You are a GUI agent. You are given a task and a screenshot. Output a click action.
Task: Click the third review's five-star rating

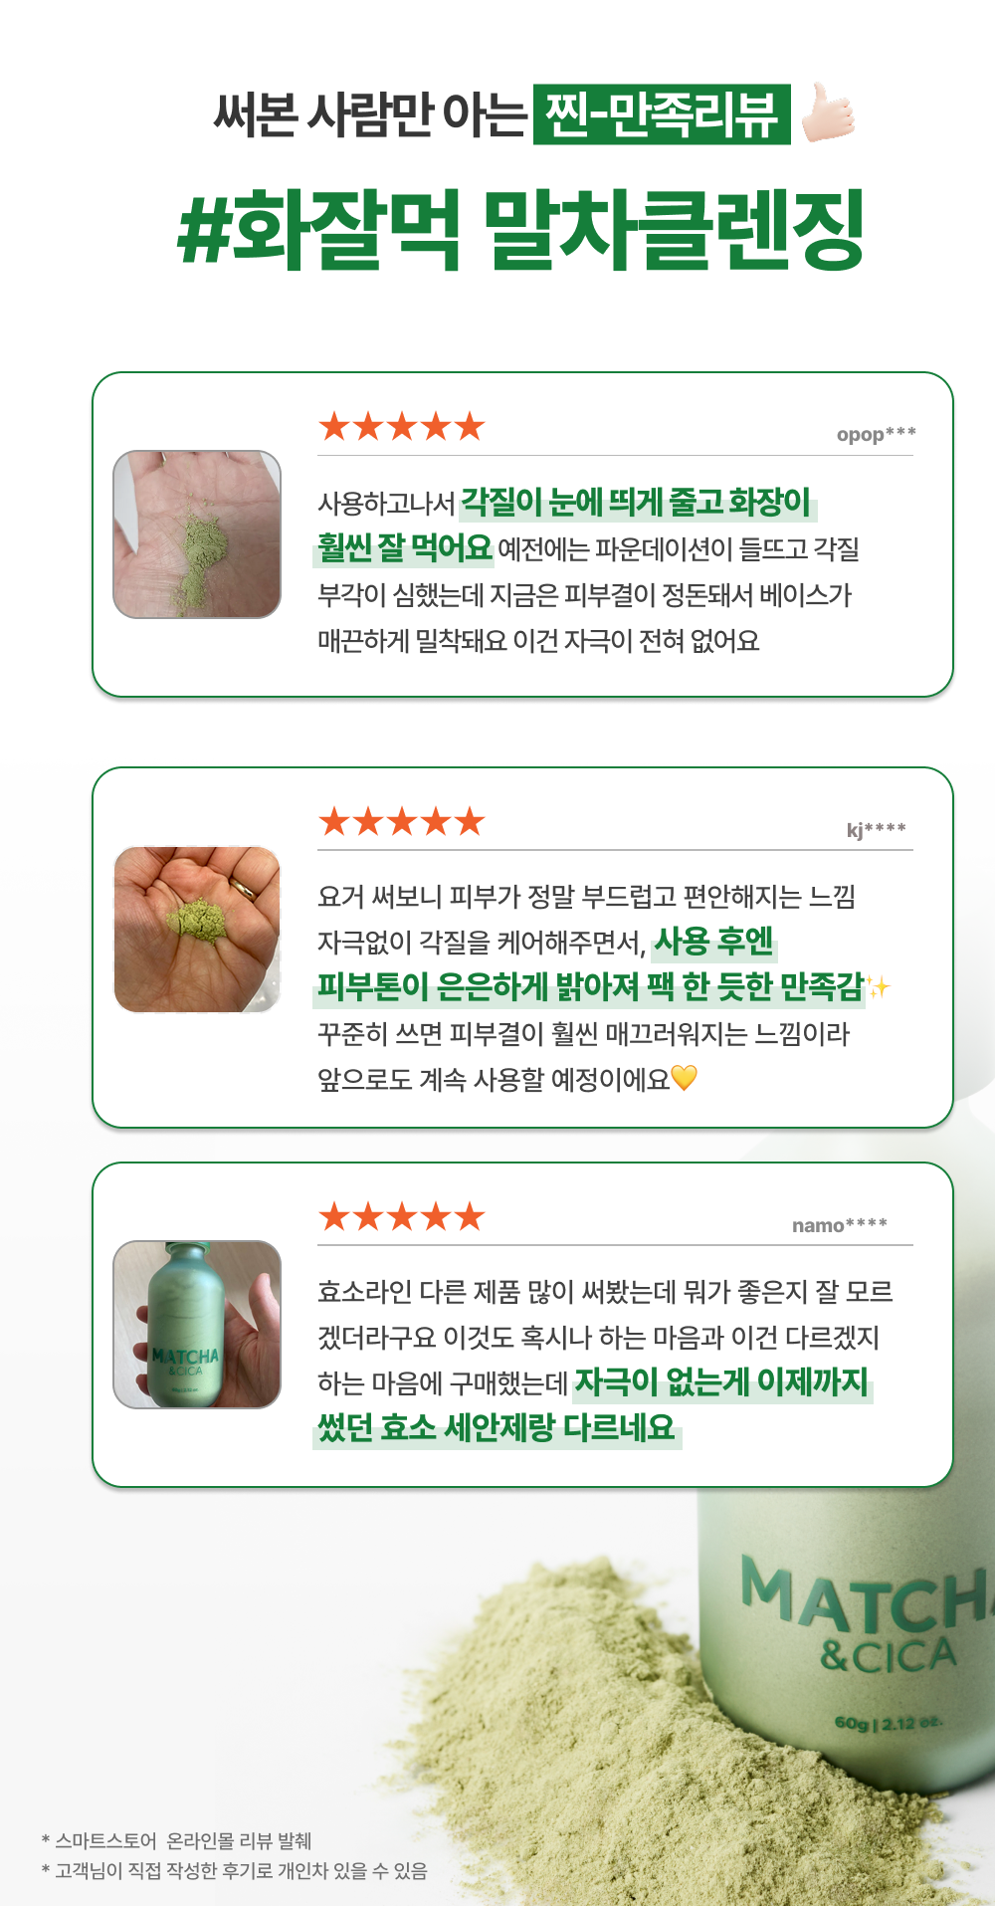[401, 1216]
